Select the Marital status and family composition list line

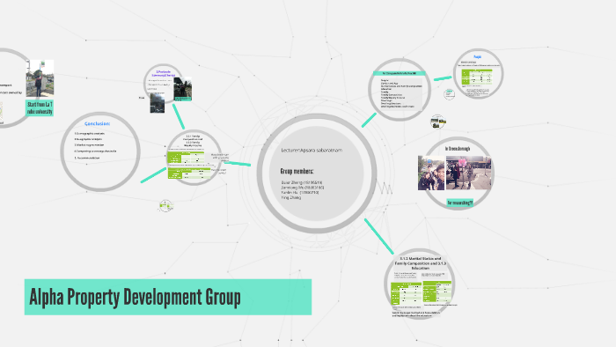401,86
